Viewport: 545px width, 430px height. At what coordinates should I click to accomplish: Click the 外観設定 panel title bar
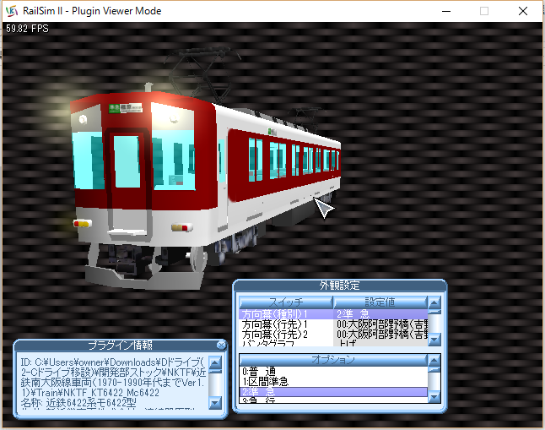click(x=340, y=286)
